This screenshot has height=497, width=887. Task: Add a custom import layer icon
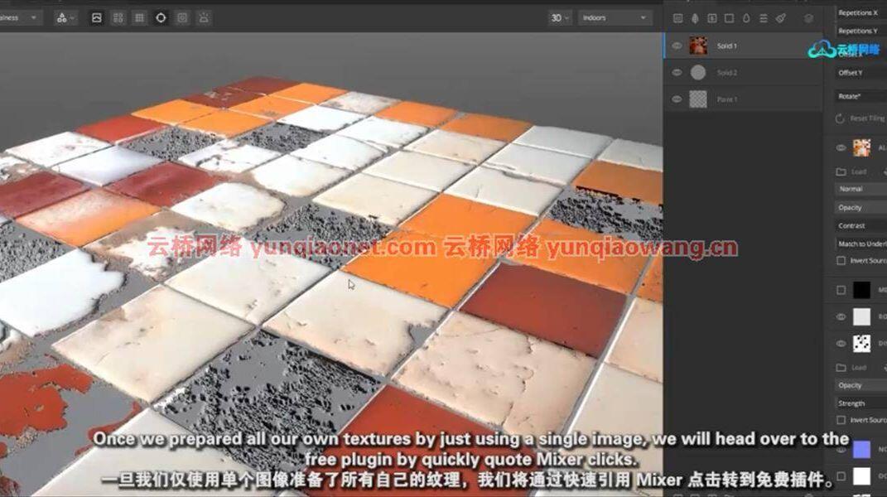pos(712,18)
